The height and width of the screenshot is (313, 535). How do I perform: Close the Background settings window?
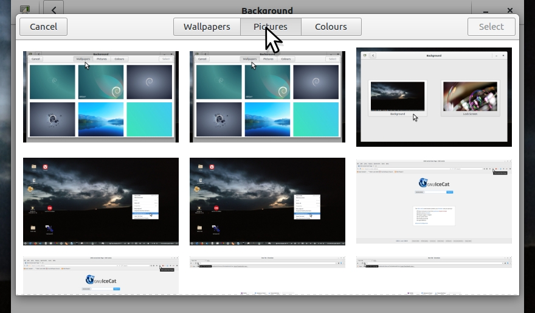coord(510,10)
